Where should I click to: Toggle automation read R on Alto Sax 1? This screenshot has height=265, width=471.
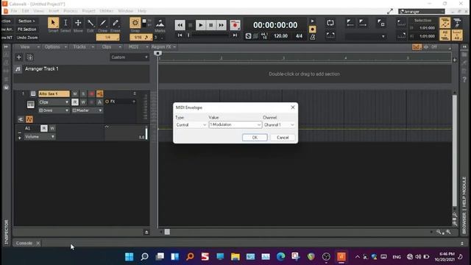(75, 102)
